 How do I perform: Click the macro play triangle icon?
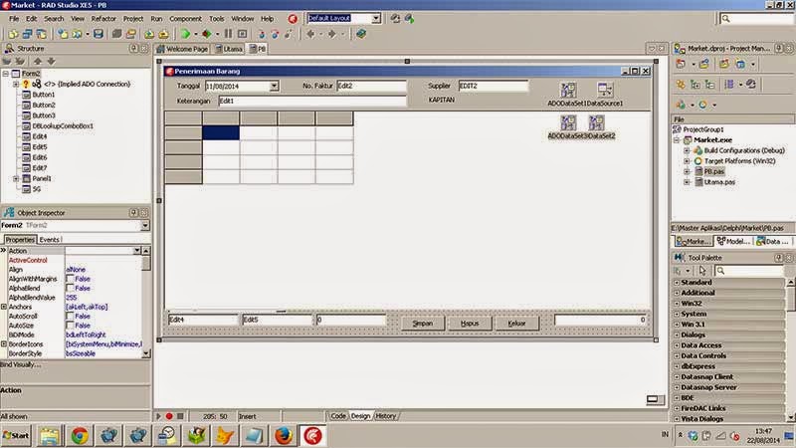(x=158, y=416)
